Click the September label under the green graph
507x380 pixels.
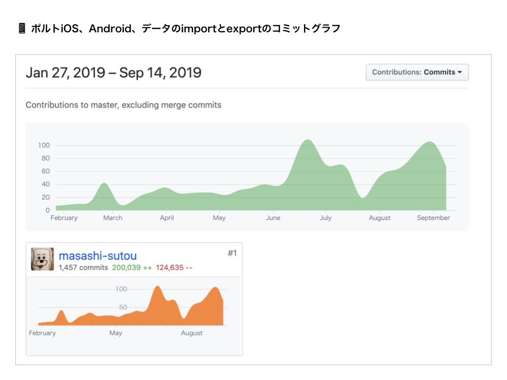[433, 218]
